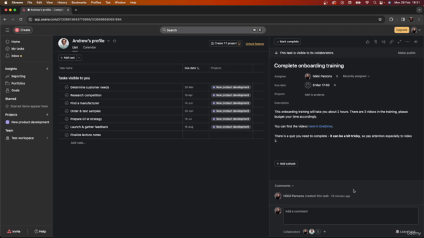Expand task to full screen
Viewport: 424px width, 238px height.
399,42
